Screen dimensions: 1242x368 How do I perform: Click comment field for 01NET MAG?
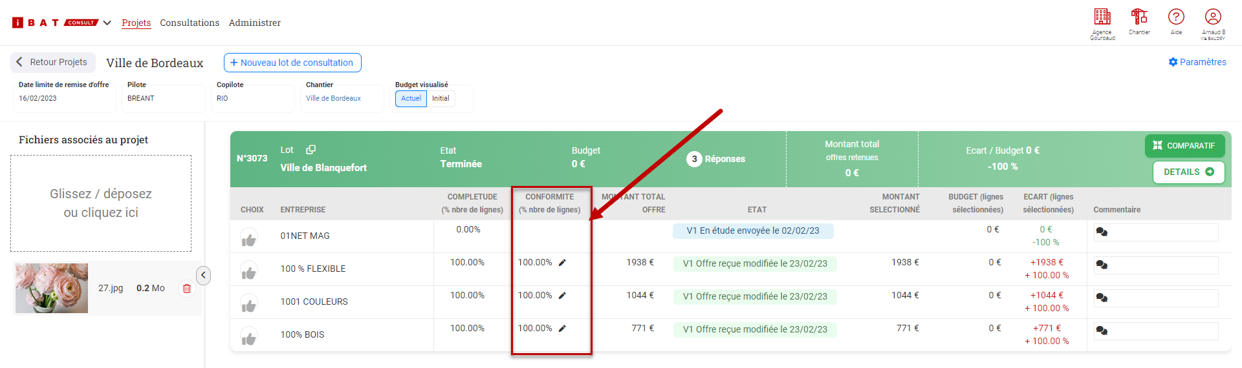1156,232
